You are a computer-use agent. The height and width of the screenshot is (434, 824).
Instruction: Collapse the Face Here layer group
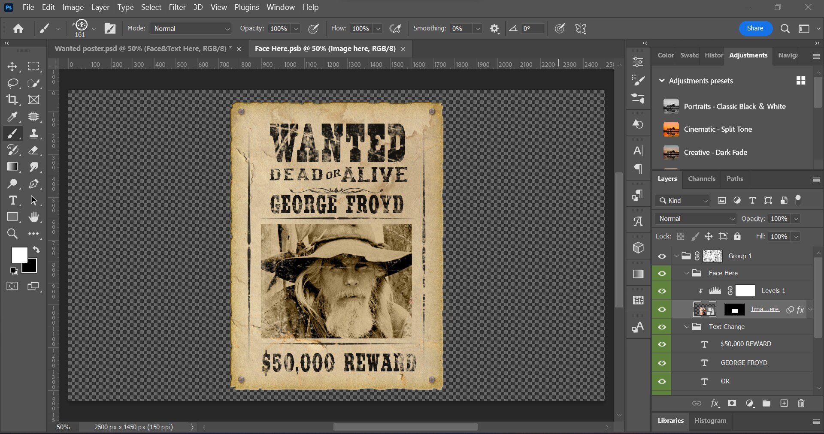tap(686, 273)
